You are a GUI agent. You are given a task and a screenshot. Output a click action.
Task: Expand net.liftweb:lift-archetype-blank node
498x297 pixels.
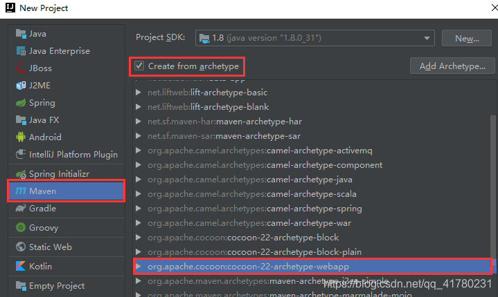[x=138, y=107]
